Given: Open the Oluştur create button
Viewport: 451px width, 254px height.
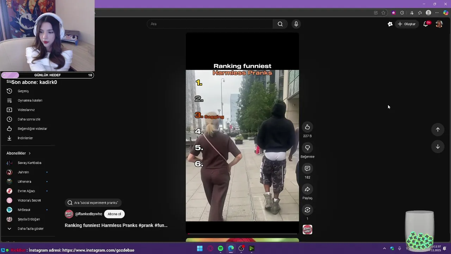Looking at the screenshot, I should coord(407,24).
